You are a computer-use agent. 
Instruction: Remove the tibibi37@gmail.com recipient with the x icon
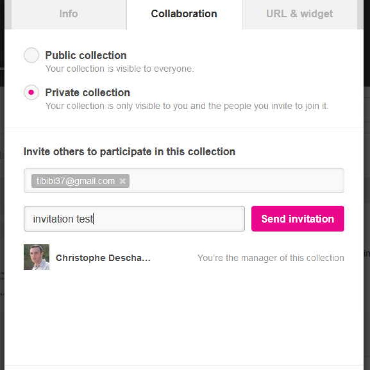click(122, 181)
